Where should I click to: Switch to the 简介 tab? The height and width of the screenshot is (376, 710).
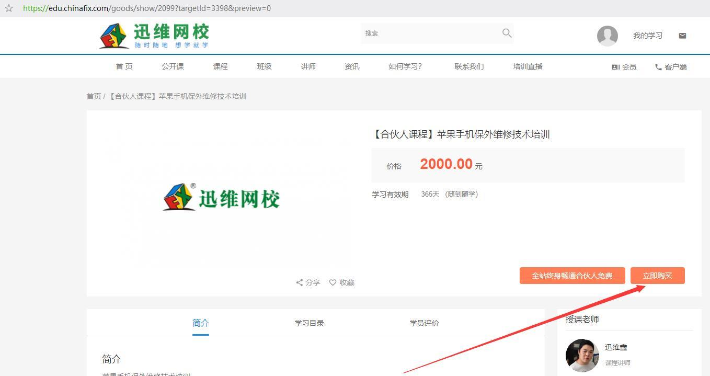pos(201,323)
